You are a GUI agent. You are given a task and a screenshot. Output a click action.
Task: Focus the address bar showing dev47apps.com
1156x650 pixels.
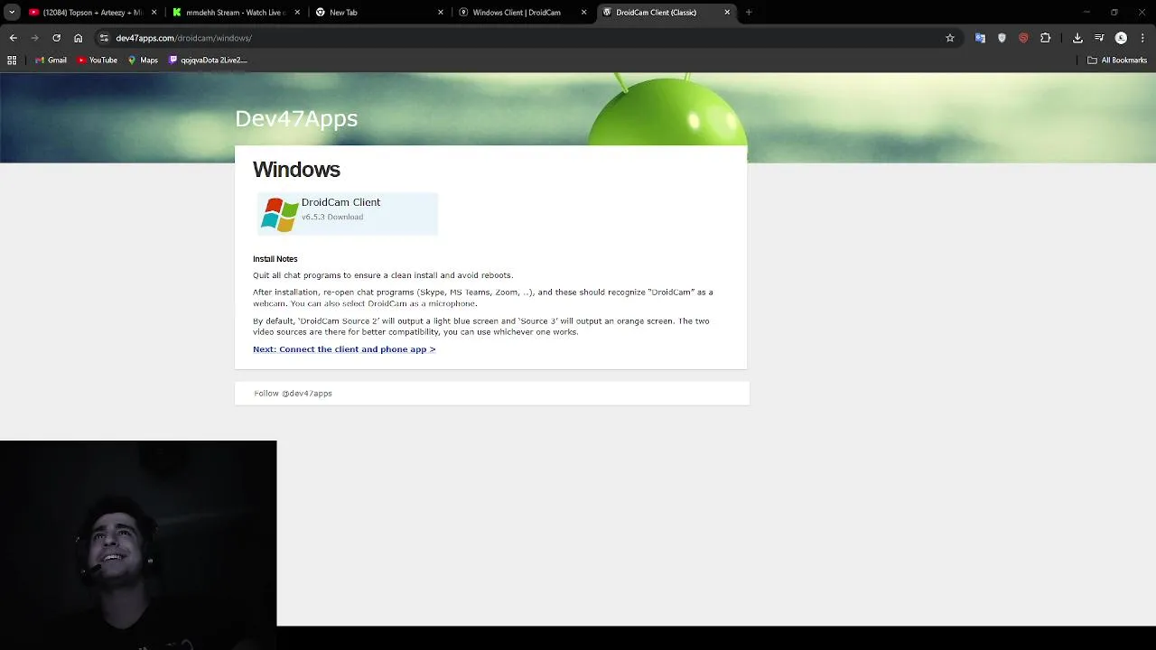point(528,38)
